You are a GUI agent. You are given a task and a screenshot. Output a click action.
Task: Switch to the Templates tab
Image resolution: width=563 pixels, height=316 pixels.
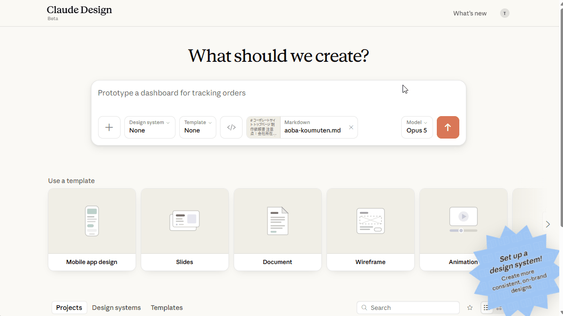[x=167, y=308]
